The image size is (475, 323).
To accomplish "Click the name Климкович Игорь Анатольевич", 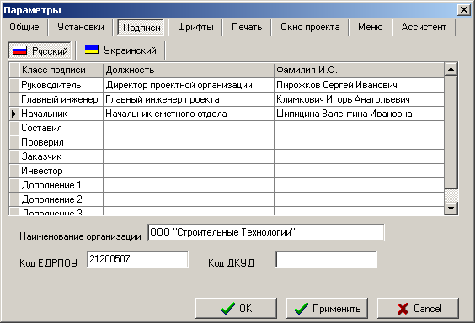I will pyautogui.click(x=359, y=99).
